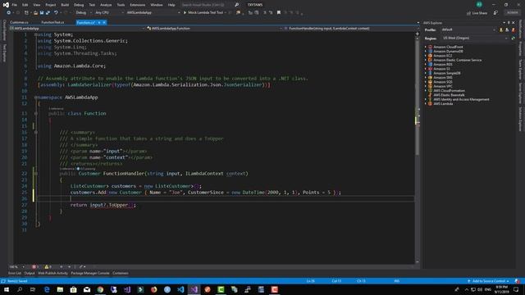Open Visual Studio Code from the taskbar
This screenshot has width=525, height=295.
(x=180, y=289)
